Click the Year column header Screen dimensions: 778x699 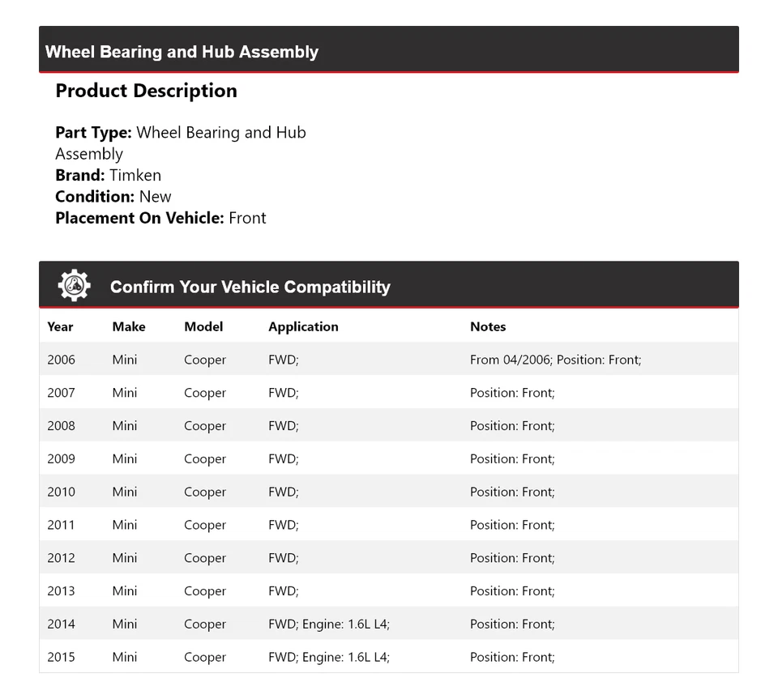[x=60, y=326]
